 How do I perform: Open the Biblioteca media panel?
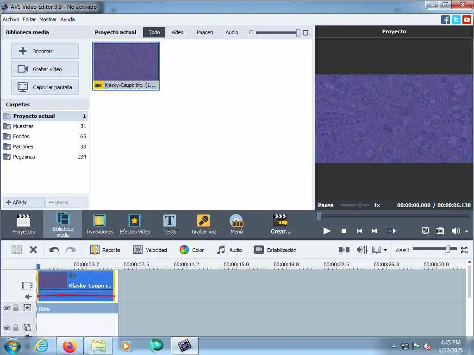coord(63,224)
